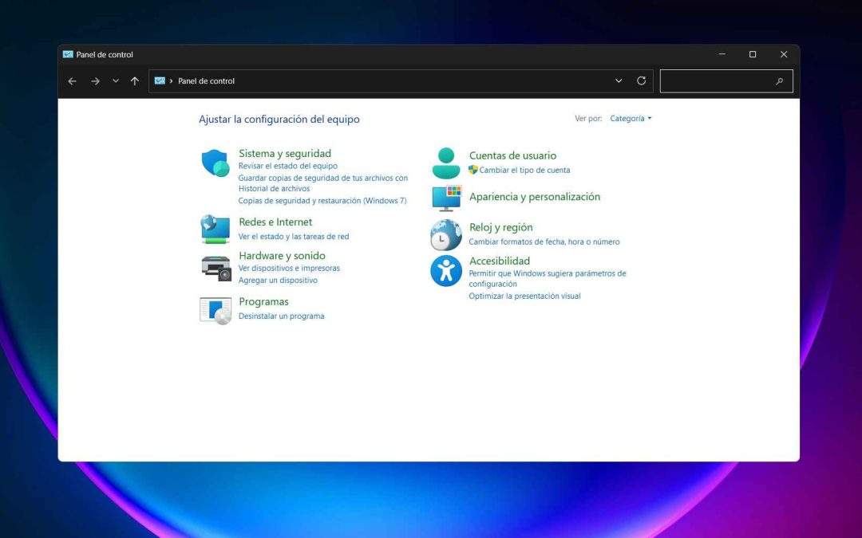This screenshot has width=862, height=538.
Task: Click Agregar un dispositivo link
Action: click(279, 280)
